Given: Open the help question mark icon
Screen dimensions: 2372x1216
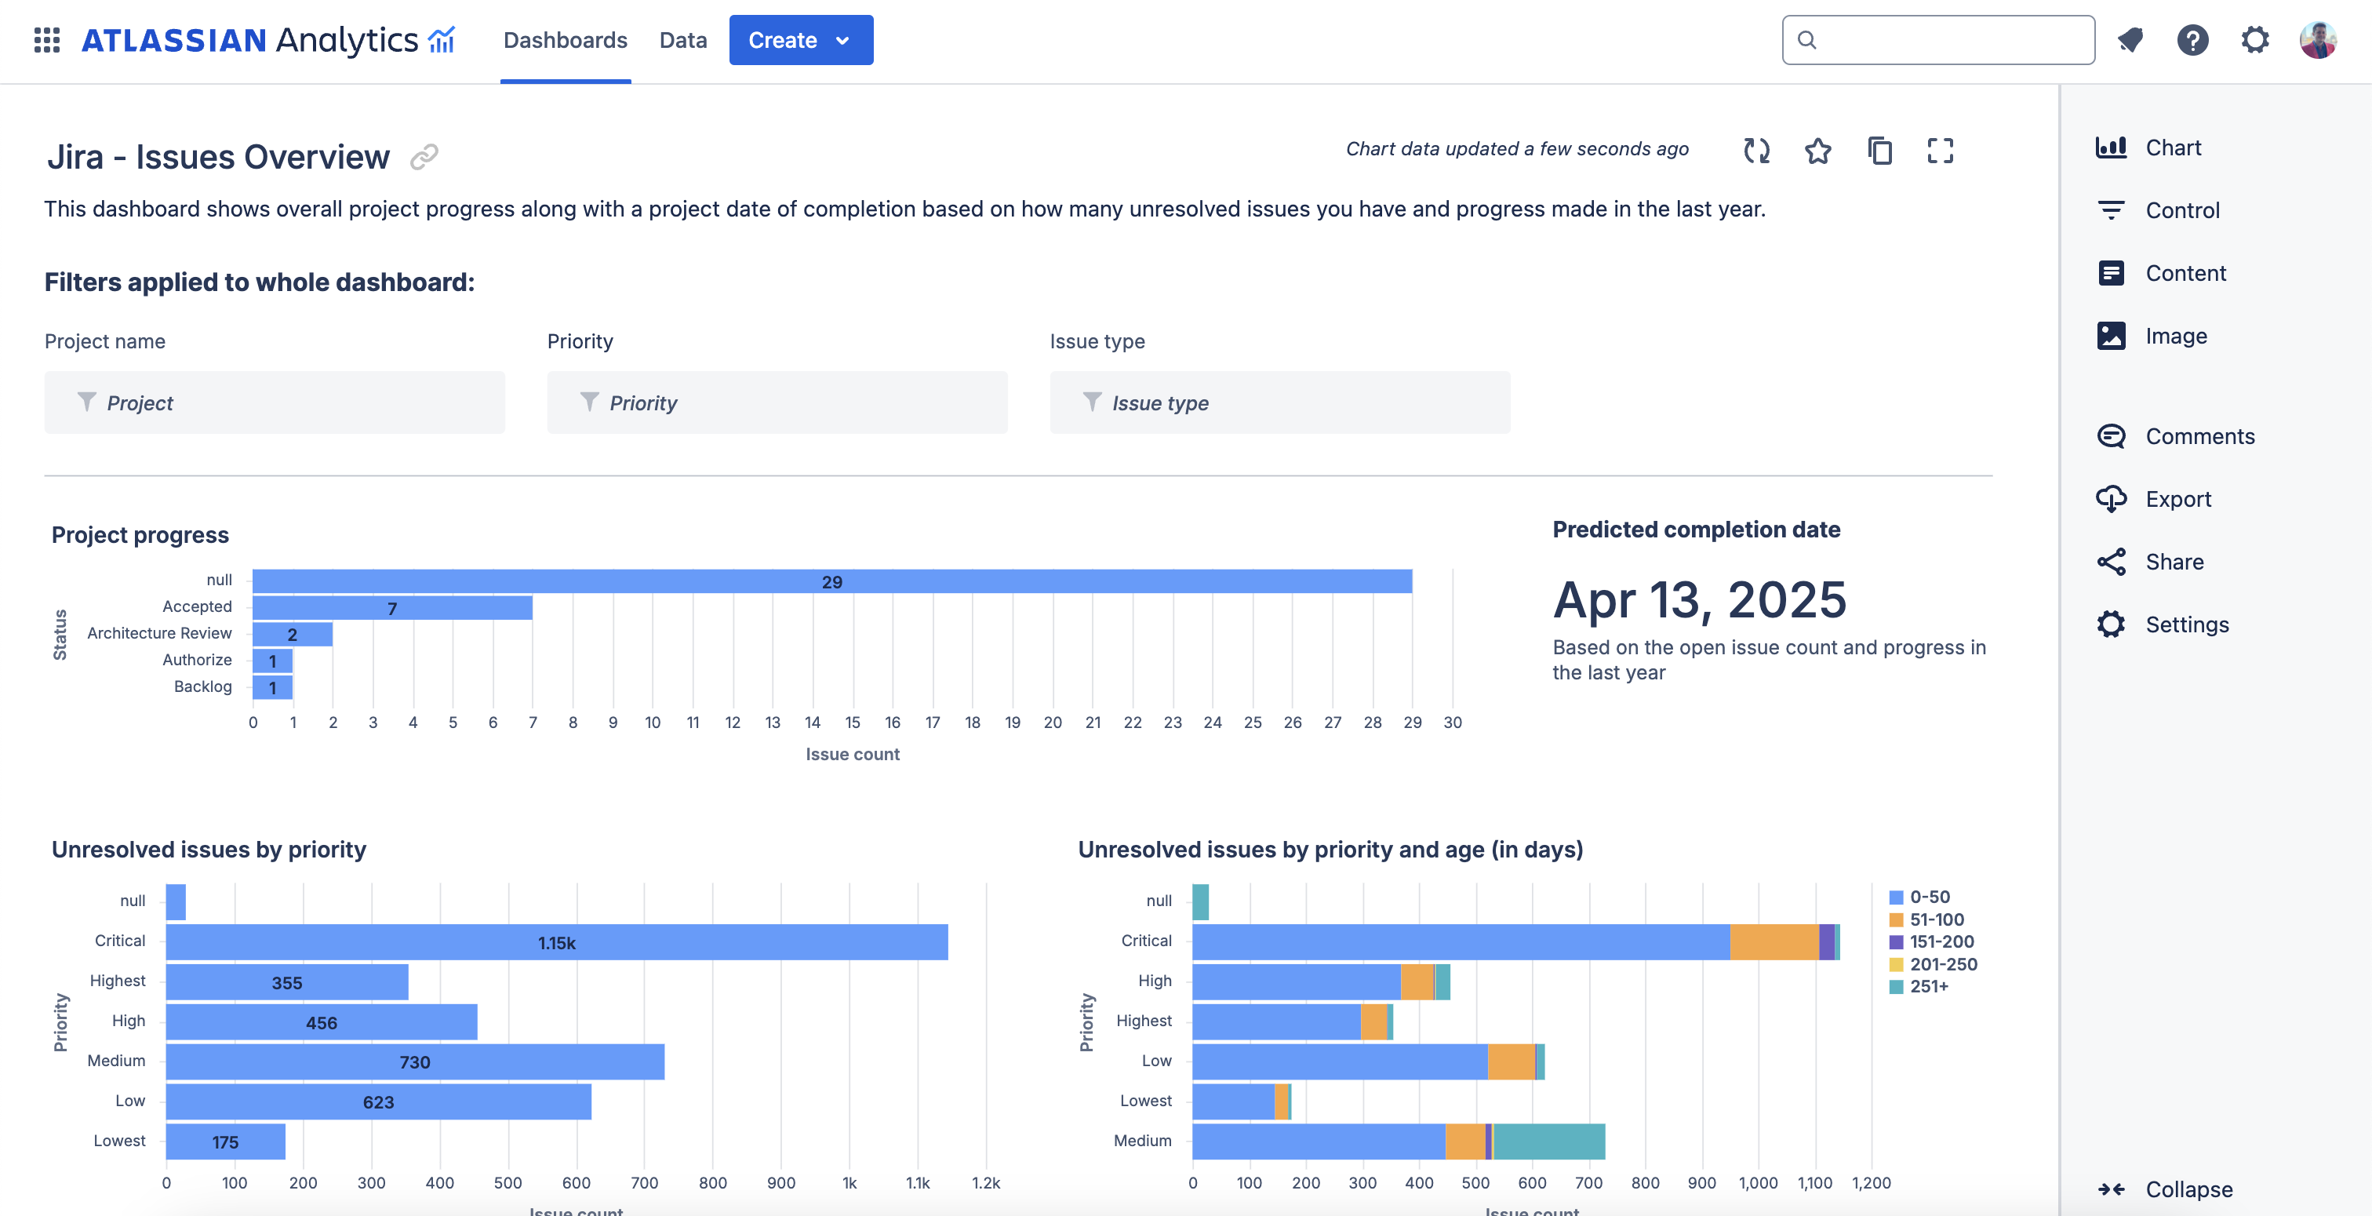Looking at the screenshot, I should click(x=2193, y=39).
